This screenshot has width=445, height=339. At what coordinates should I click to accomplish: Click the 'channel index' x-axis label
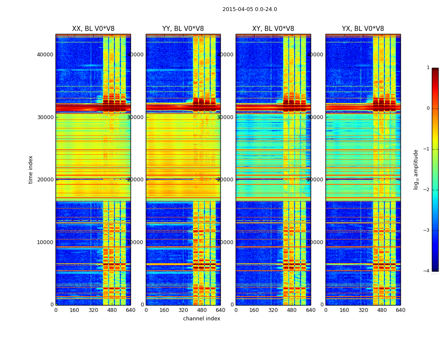click(x=201, y=319)
